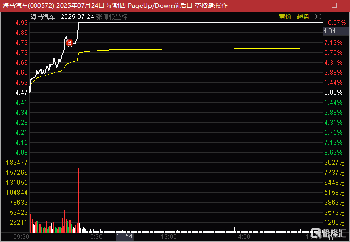Click the 4.79 price axis label
Viewport: 350px width, 242px height.
[x=22, y=43]
